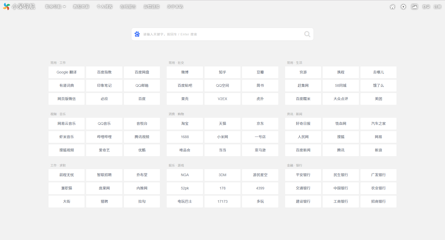Open the 人民网 news tile
Viewport: 445px width, 240px height.
coord(303,137)
